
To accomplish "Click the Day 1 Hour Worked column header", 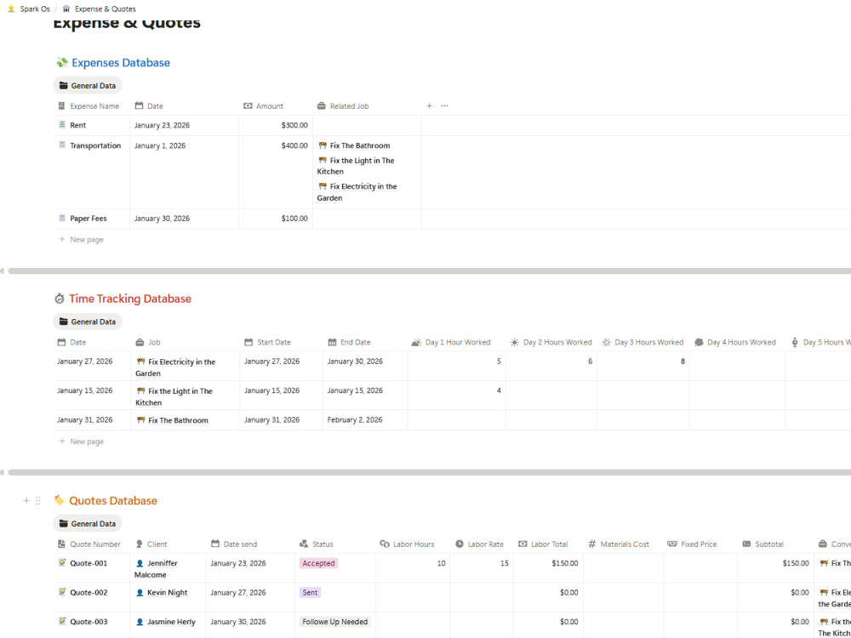I will (x=451, y=342).
